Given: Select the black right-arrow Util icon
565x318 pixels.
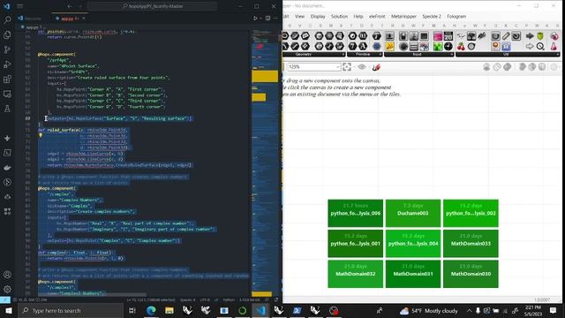Looking at the screenshot, I should click(x=530, y=35).
